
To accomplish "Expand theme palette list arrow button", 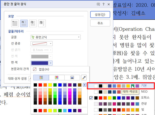I will (85, 85).
